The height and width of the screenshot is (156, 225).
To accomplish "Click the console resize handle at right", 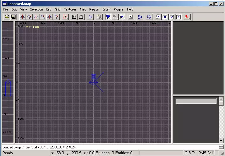I will tap(221, 147).
